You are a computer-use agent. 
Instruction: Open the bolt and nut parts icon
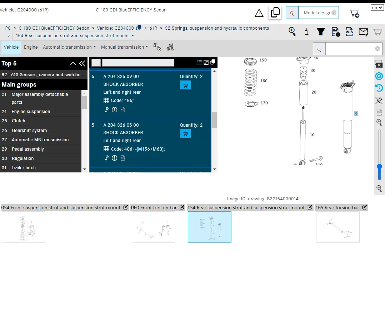coord(170,47)
